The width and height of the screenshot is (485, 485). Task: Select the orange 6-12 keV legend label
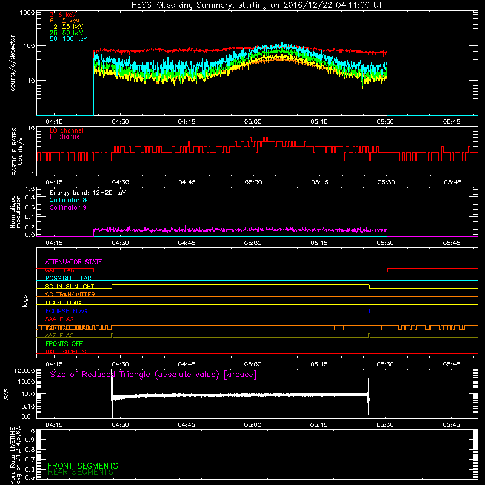coord(65,21)
